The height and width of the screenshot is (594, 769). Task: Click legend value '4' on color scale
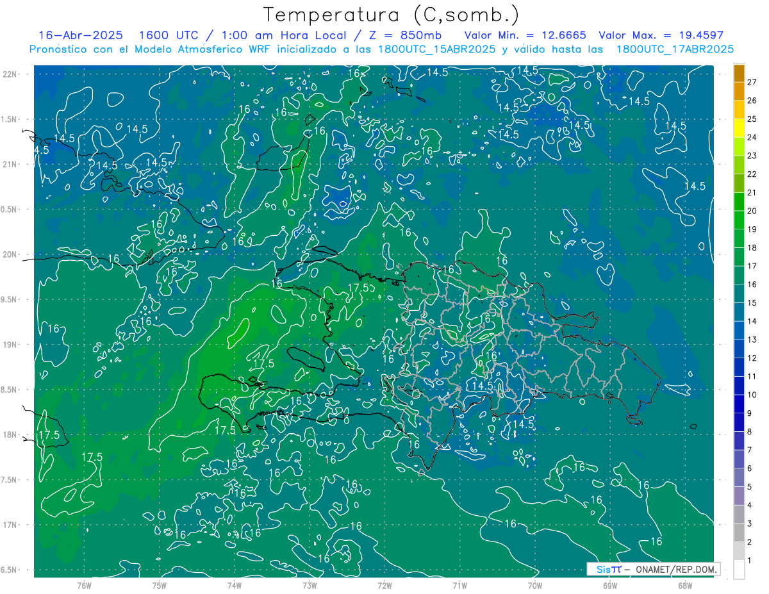click(750, 505)
